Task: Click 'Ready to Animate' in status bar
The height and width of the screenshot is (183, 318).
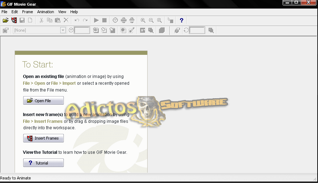Action: pyautogui.click(x=15, y=178)
